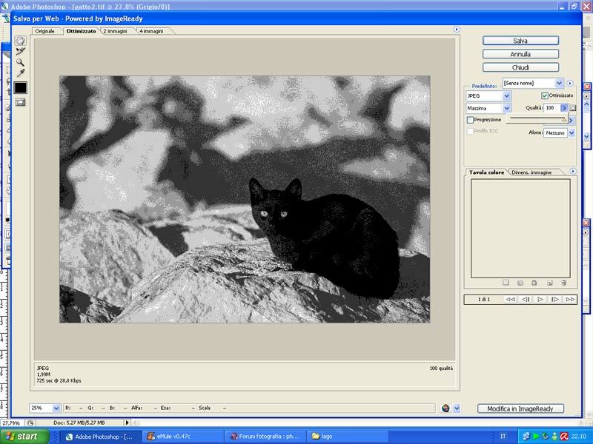Click the JPEG format text in info area
The height and width of the screenshot is (444, 593).
tap(43, 368)
